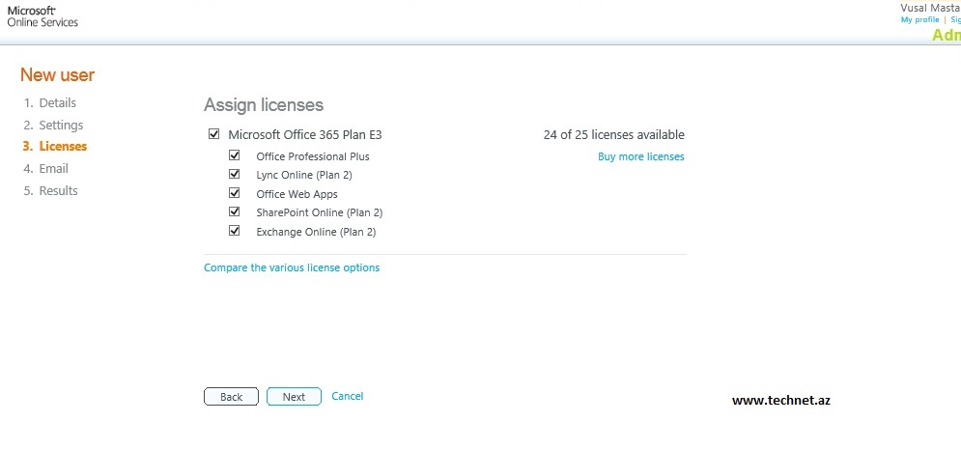Open Compare the various license options
Screen dimensions: 961x450
coord(292,267)
